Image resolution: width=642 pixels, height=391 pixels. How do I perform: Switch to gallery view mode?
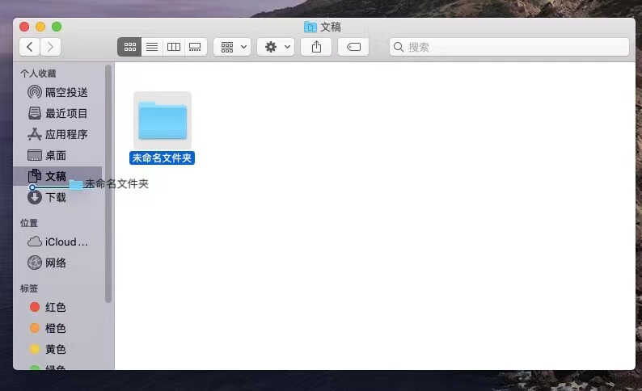click(196, 47)
